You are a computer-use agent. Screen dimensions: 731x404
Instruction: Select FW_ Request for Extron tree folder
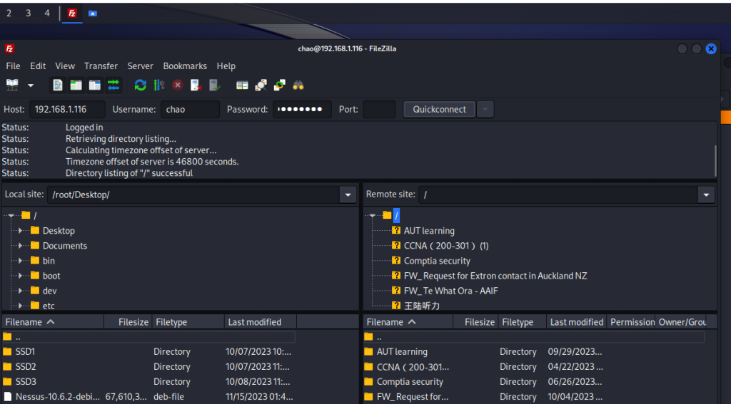coord(495,276)
